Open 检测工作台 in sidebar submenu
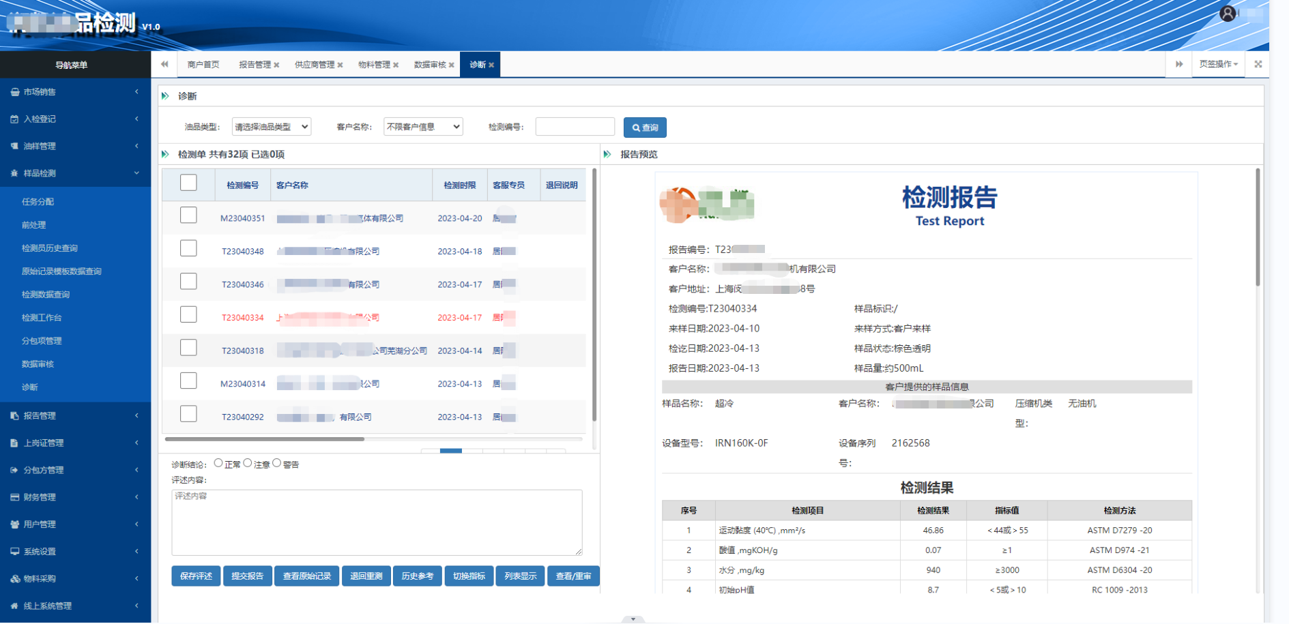The height and width of the screenshot is (624, 1289). [x=42, y=318]
